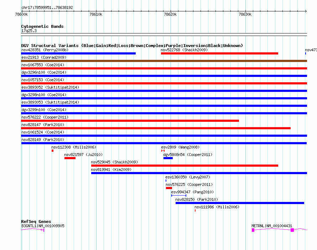Open B3GNTL1|NM_001009905 gene label
The height and width of the screenshot is (250, 317).
43,226
